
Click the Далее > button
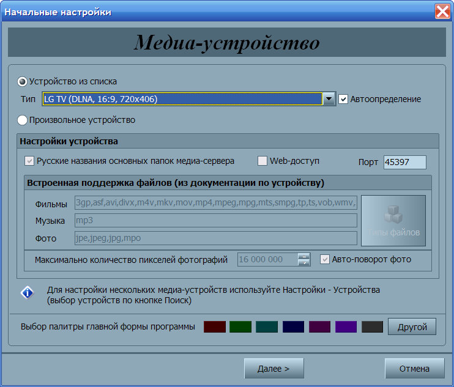coord(274,369)
